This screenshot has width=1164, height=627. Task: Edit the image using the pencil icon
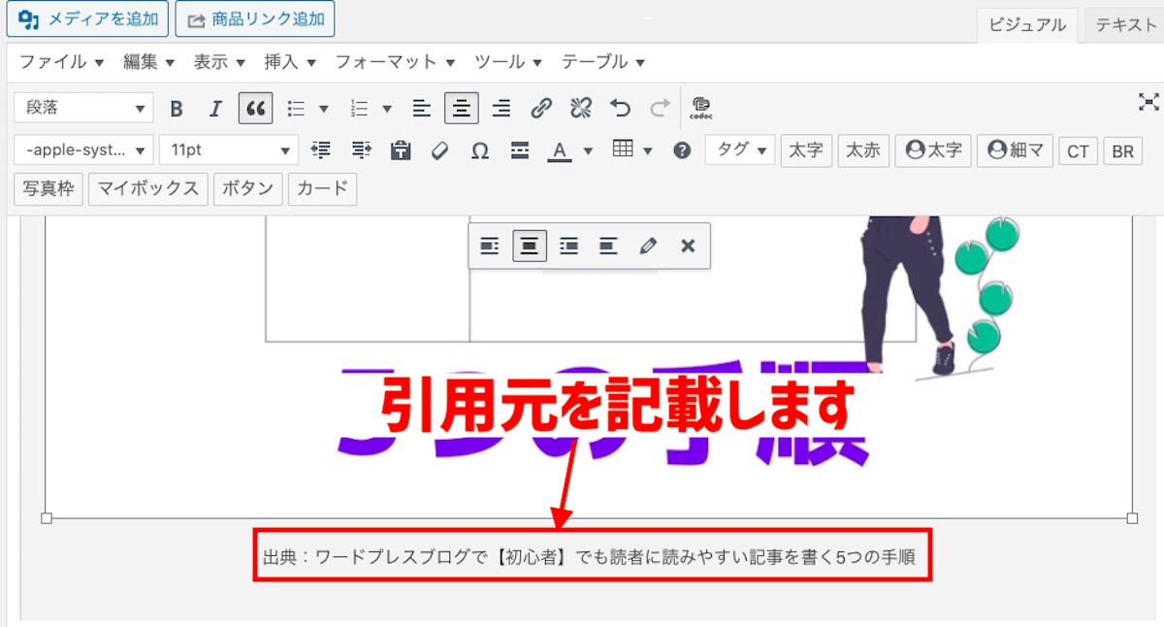pos(648,246)
